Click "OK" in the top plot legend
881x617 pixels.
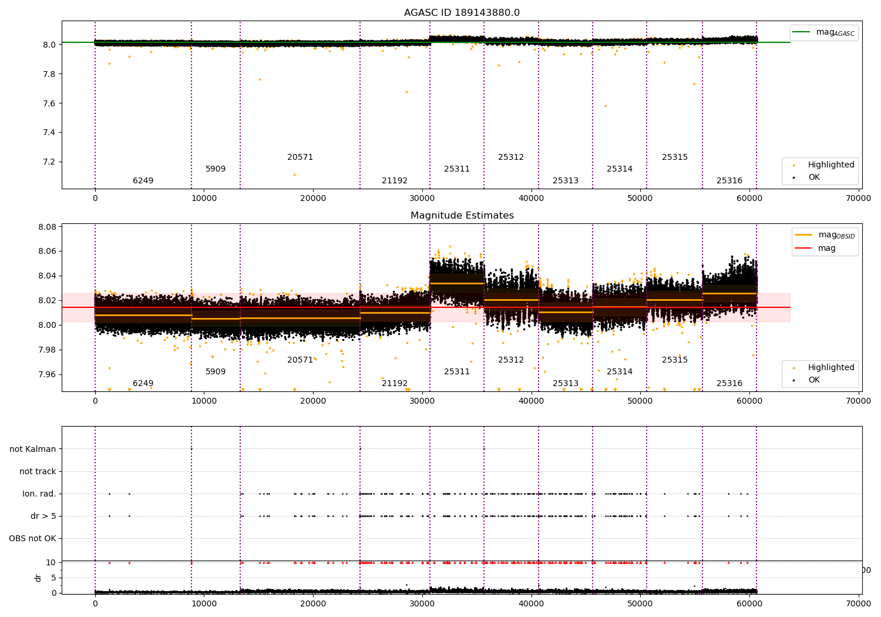click(814, 177)
